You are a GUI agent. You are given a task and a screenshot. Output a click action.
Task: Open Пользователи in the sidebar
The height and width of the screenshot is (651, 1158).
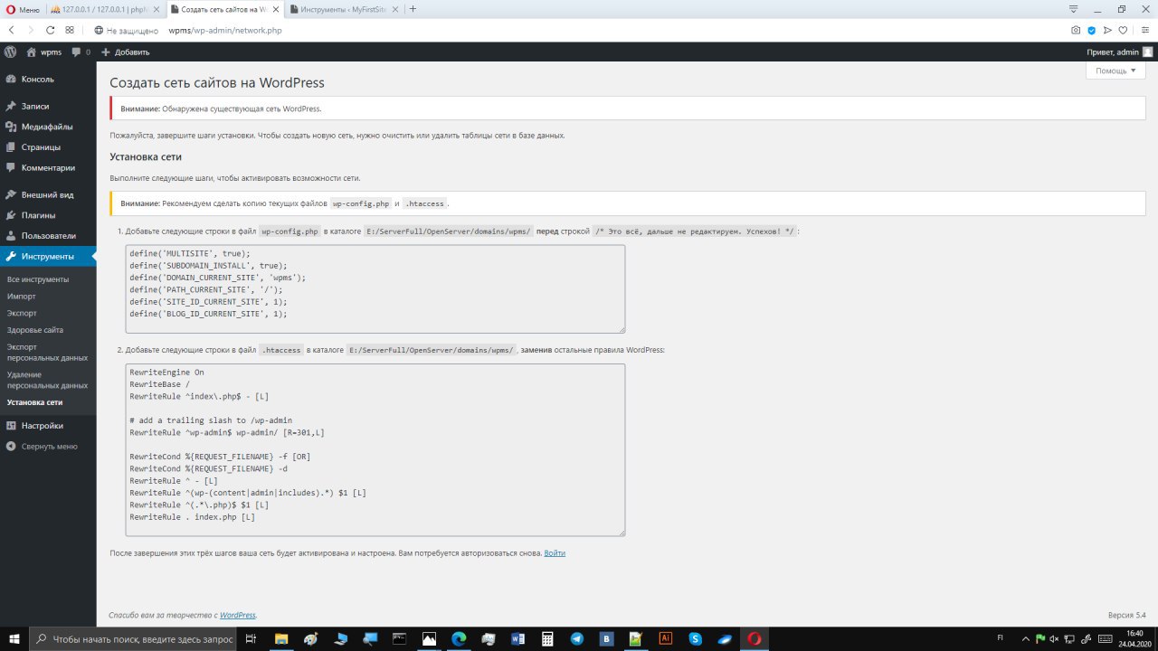[48, 235]
